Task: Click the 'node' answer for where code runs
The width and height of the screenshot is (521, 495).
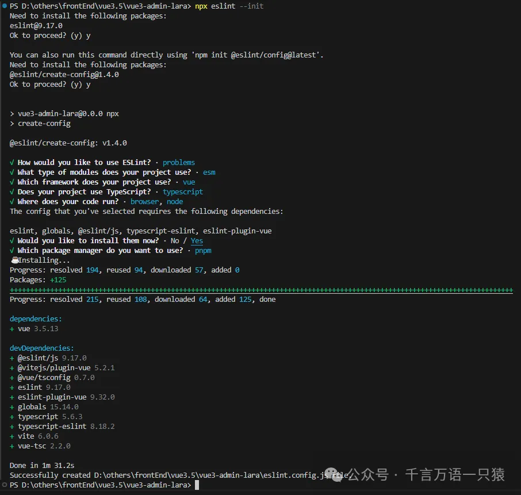Action: coord(175,202)
